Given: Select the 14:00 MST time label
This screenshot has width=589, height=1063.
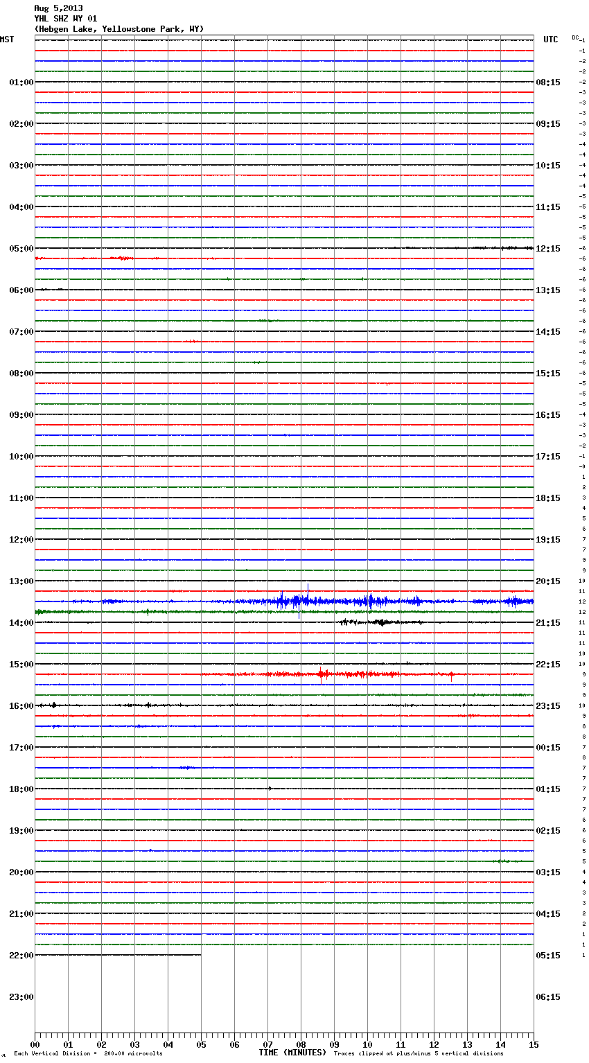Looking at the screenshot, I should tap(21, 623).
